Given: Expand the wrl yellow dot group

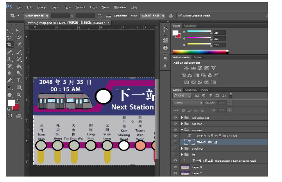Looking at the screenshot, I should point(182,117).
